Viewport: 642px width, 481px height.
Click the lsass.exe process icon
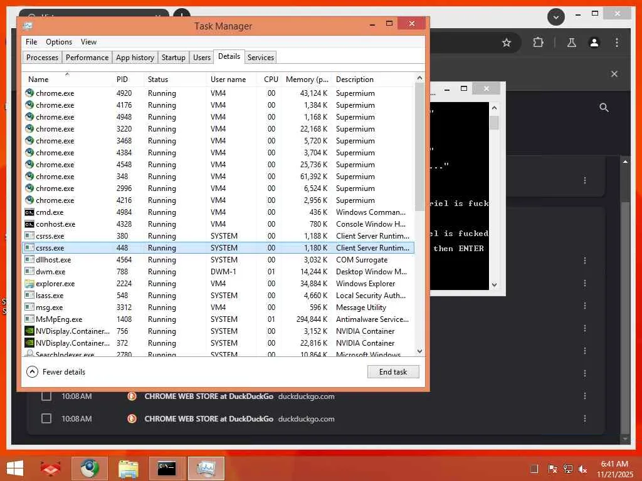pyautogui.click(x=29, y=296)
